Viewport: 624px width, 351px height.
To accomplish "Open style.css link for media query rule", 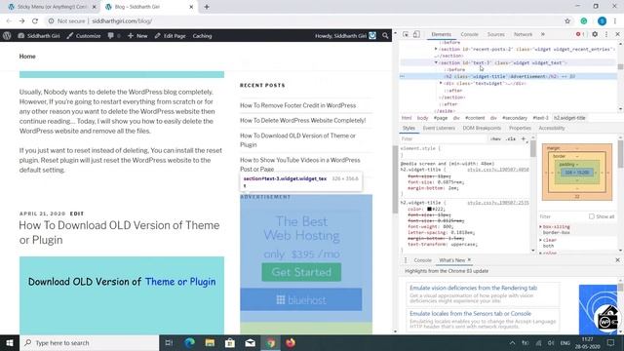I will click(x=498, y=170).
